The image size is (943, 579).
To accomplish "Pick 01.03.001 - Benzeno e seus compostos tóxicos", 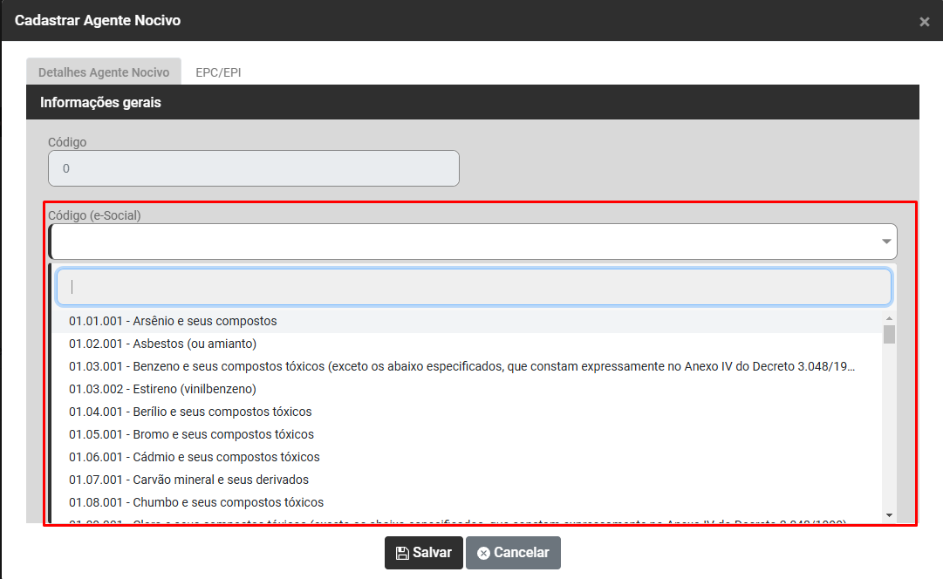I will coord(467,367).
